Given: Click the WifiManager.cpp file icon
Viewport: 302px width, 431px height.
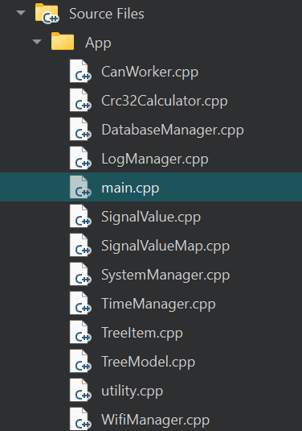Looking at the screenshot, I should pyautogui.click(x=80, y=419).
